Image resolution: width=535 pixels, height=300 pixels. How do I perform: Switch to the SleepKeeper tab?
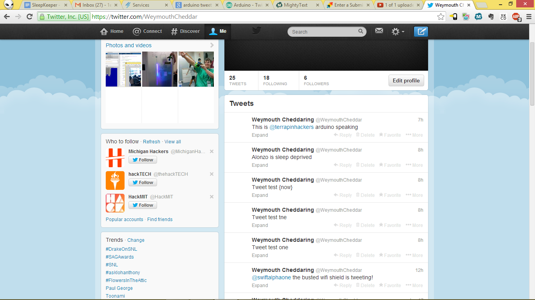[45, 5]
